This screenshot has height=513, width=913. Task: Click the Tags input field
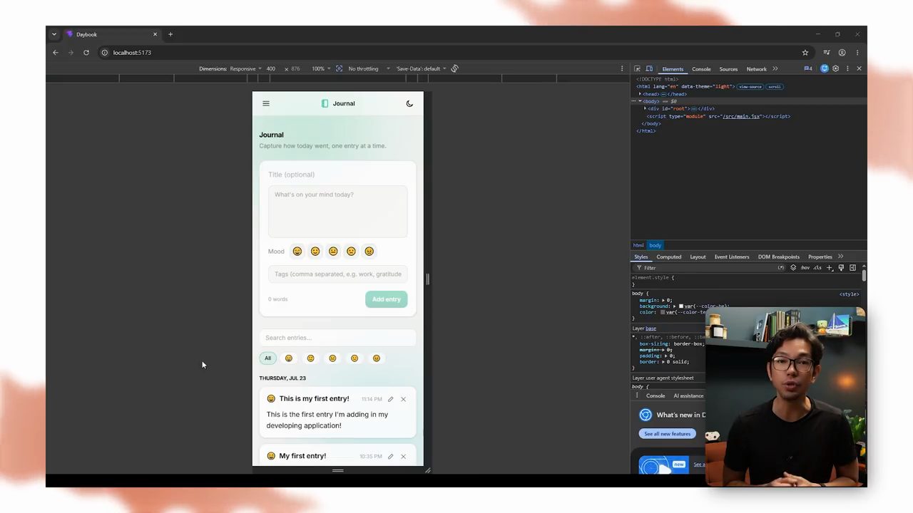tap(337, 274)
